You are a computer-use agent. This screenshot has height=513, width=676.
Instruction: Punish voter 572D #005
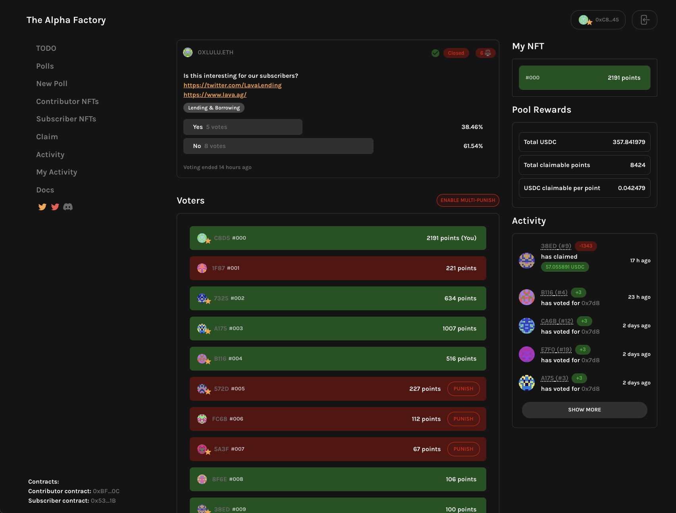(463, 389)
